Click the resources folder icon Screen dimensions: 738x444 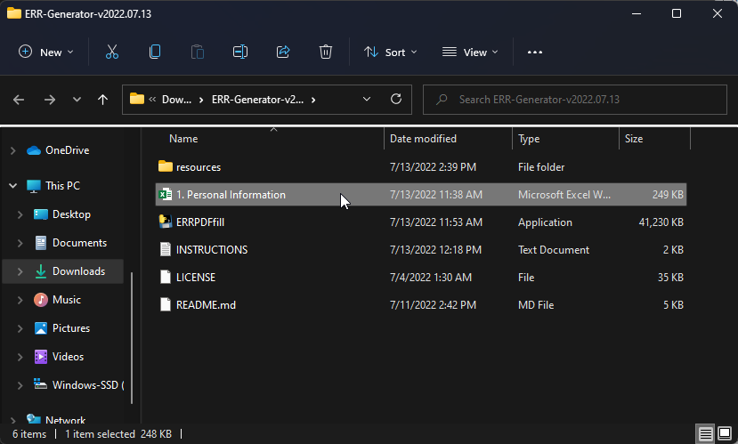[166, 166]
